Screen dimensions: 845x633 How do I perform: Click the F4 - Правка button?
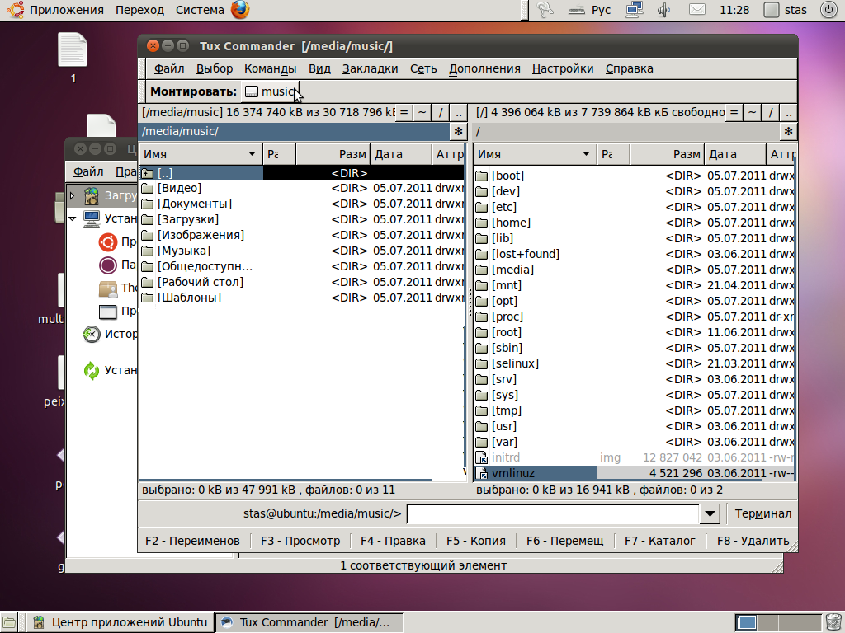point(393,541)
